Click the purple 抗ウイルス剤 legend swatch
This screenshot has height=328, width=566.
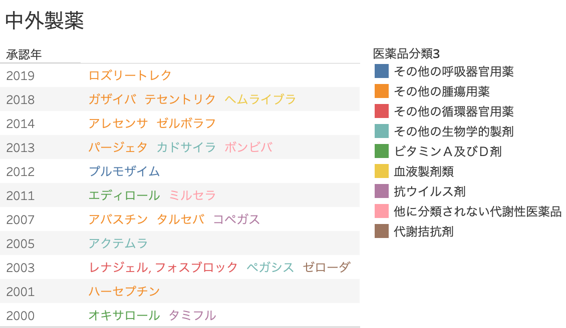pyautogui.click(x=382, y=191)
